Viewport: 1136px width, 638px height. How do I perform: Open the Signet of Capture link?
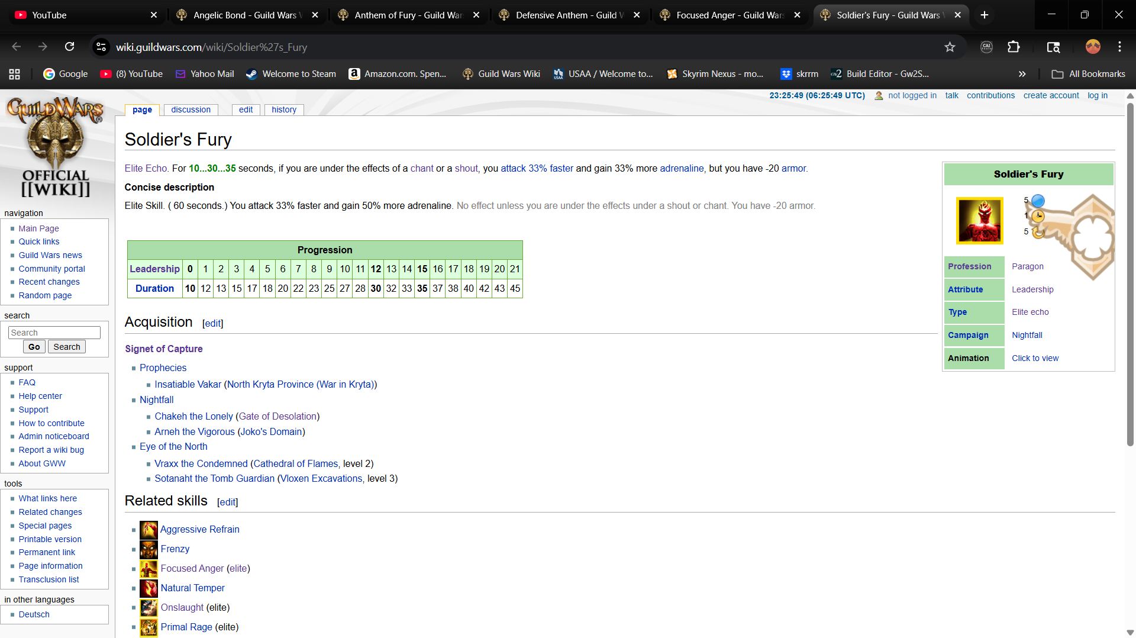pyautogui.click(x=163, y=349)
